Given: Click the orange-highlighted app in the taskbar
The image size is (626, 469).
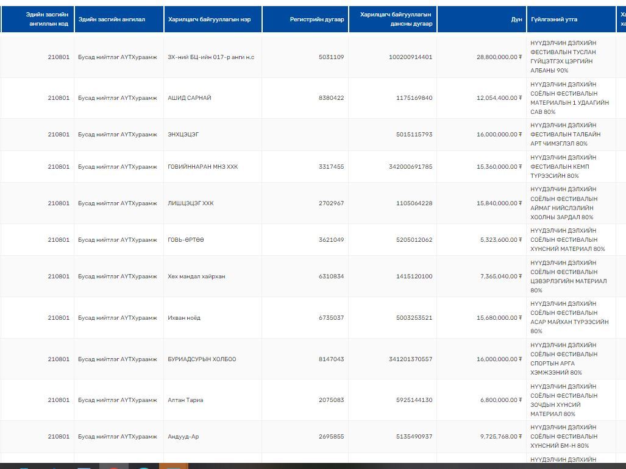Looking at the screenshot, I should coord(173,466).
